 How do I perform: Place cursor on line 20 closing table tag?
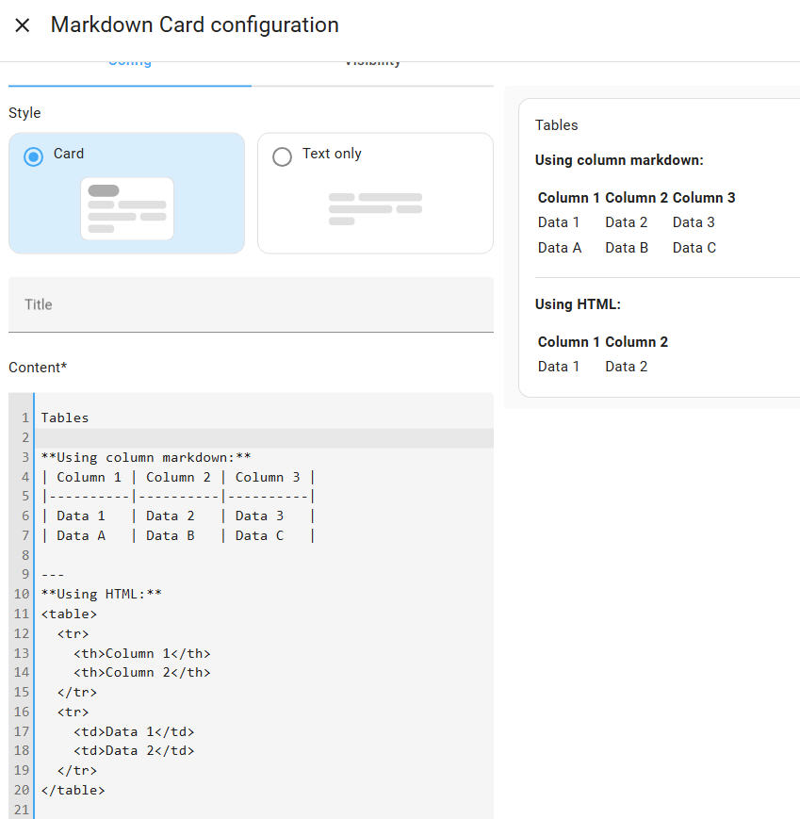[x=73, y=790]
